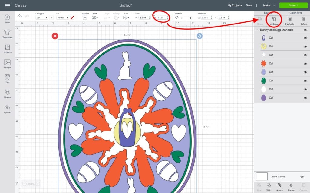The image size is (310, 193).
Task: Click the Width size input field
Action: coord(143,18)
